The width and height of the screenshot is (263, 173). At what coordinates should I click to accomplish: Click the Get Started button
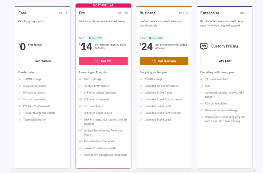(x=43, y=61)
